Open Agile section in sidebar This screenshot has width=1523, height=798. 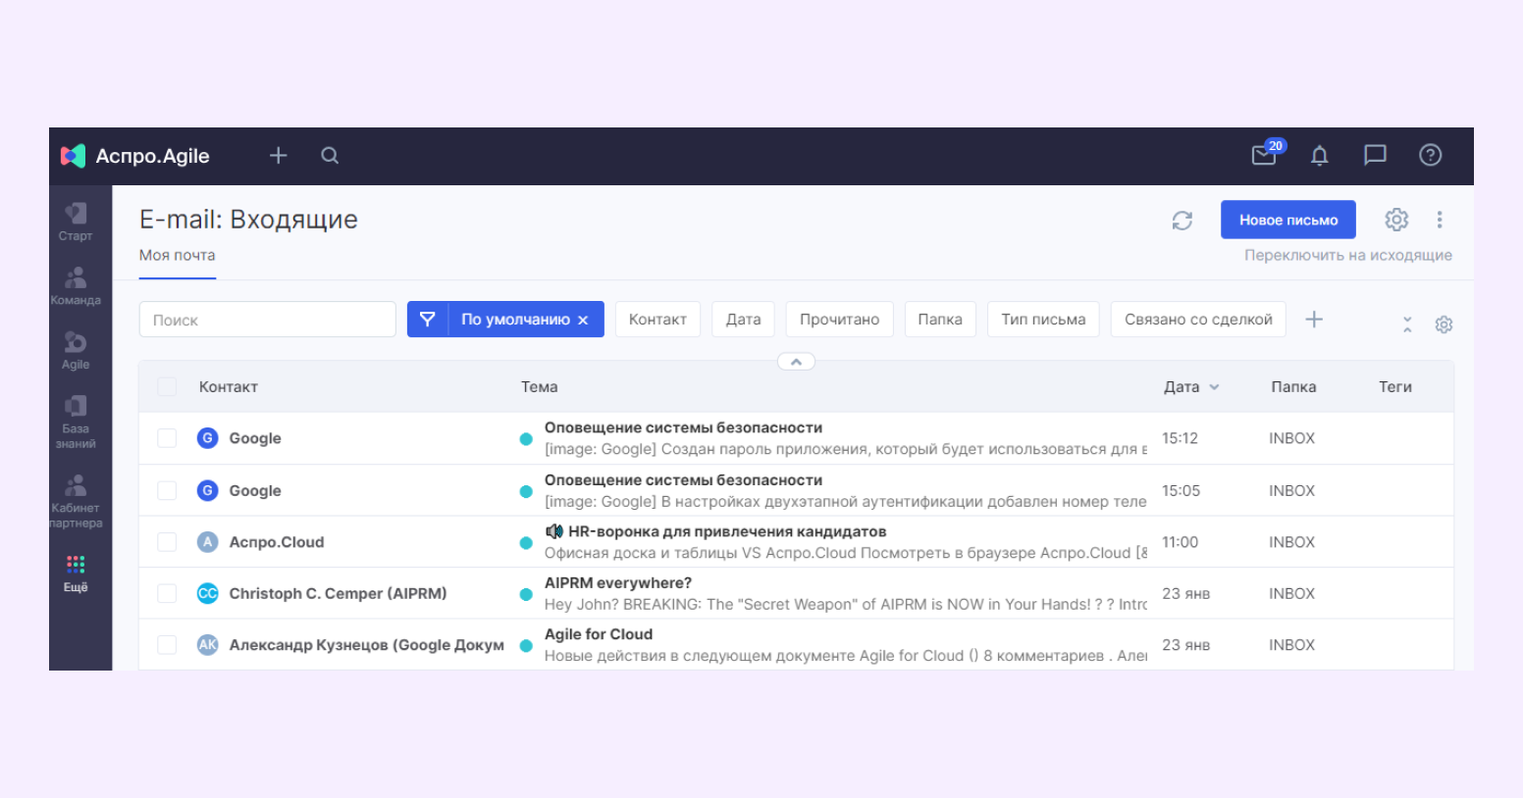pyautogui.click(x=76, y=350)
